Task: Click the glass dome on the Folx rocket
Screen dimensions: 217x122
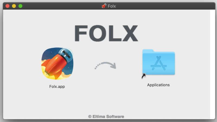Action: 66,54
